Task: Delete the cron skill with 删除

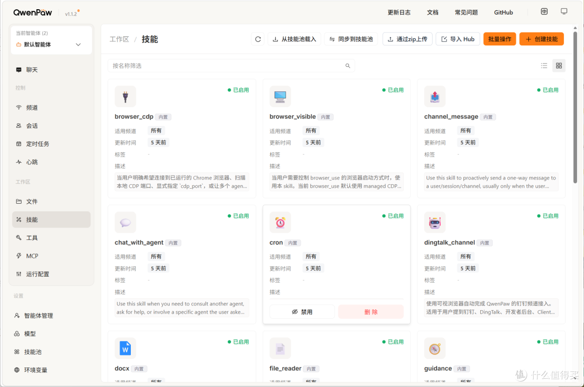Action: (370, 312)
